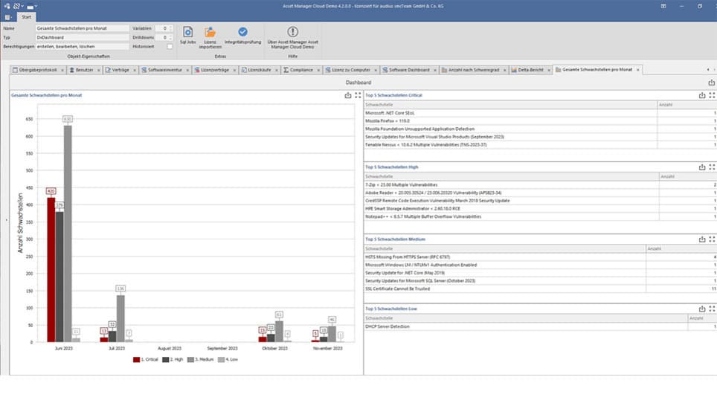Screen dimensions: 717x403
Task: Click the Lizenz importieren icon
Action: click(210, 32)
